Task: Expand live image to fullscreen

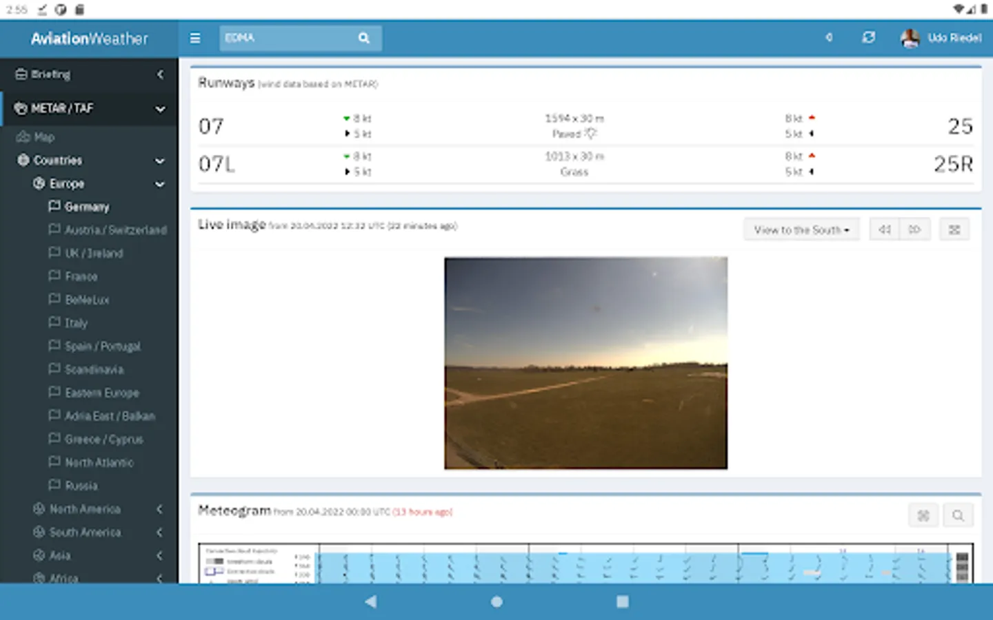Action: [954, 229]
